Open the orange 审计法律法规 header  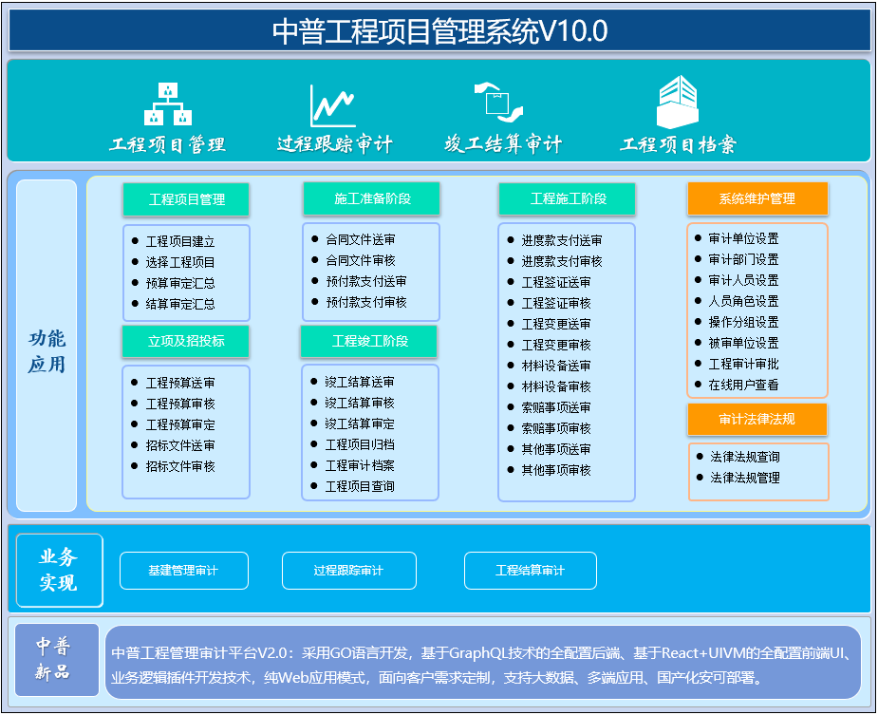757,419
